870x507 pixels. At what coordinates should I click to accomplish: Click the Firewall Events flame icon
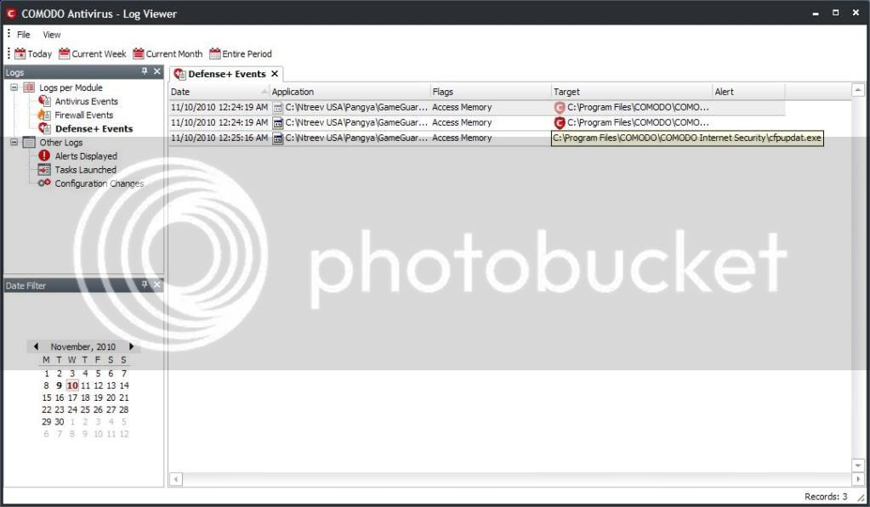(44, 115)
